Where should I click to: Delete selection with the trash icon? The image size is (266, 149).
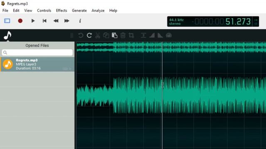pos(123,35)
